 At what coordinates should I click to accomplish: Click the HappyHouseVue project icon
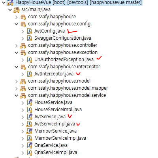pos(10,2)
